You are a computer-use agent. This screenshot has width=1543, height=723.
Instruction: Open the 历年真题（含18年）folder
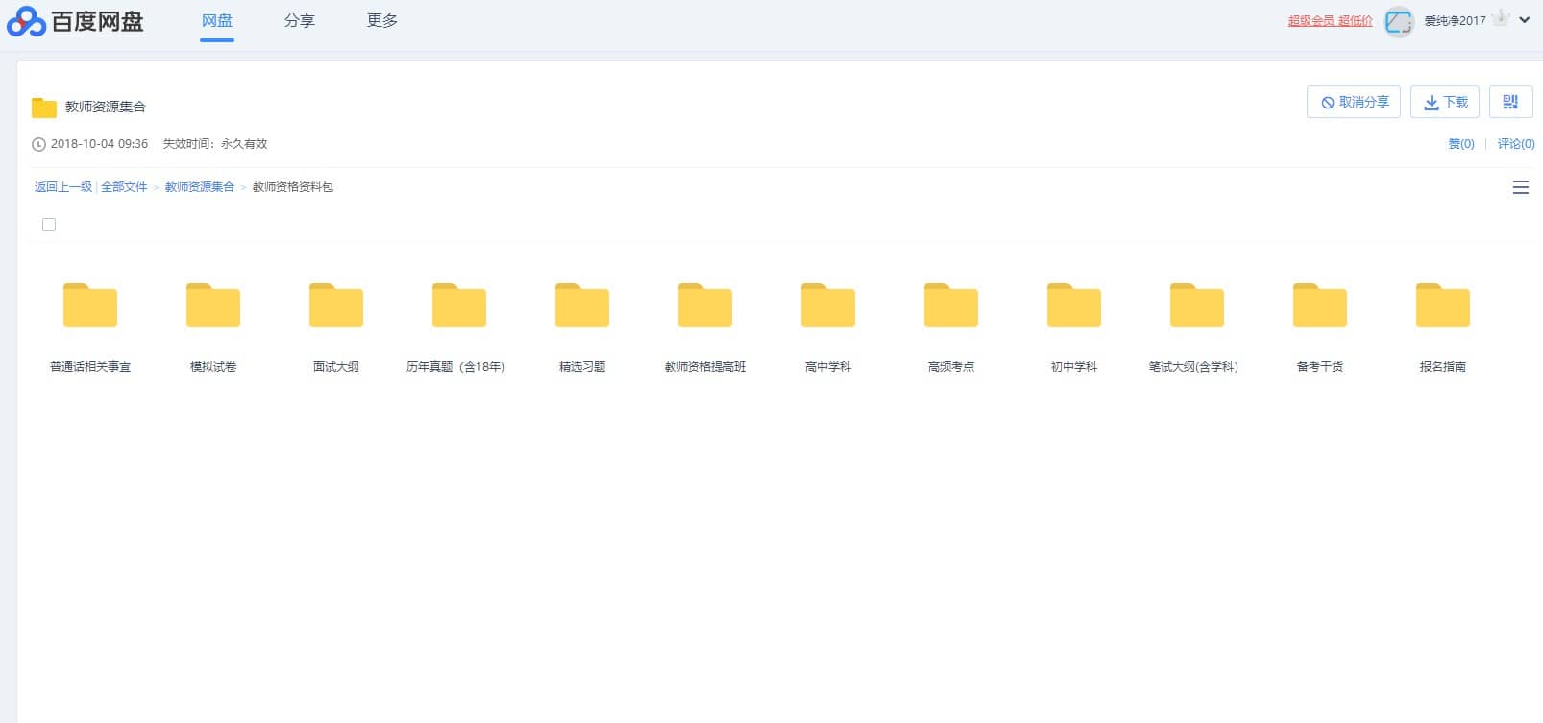459,306
